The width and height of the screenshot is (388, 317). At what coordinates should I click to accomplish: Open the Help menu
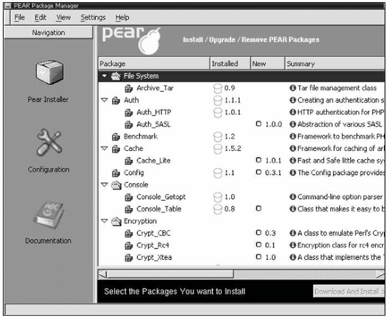coord(122,17)
